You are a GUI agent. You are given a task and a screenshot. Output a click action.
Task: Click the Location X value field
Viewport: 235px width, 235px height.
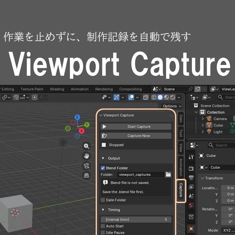[x=228, y=188]
